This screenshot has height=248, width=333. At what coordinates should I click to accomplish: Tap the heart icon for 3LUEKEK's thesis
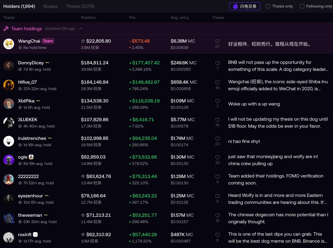(x=218, y=120)
